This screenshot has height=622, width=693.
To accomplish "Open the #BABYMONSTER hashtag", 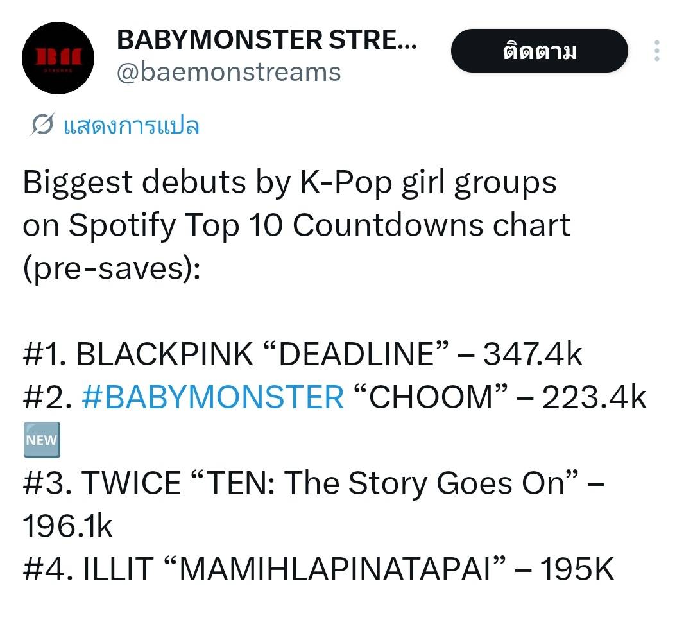I will click(213, 397).
